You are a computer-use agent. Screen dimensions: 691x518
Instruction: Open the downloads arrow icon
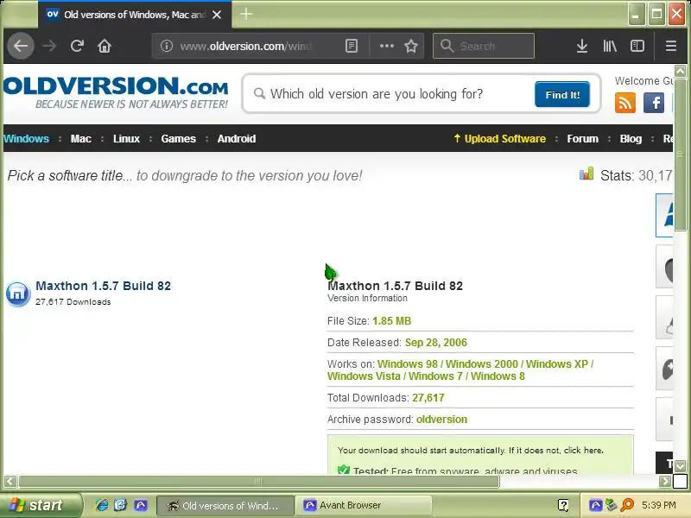click(581, 46)
